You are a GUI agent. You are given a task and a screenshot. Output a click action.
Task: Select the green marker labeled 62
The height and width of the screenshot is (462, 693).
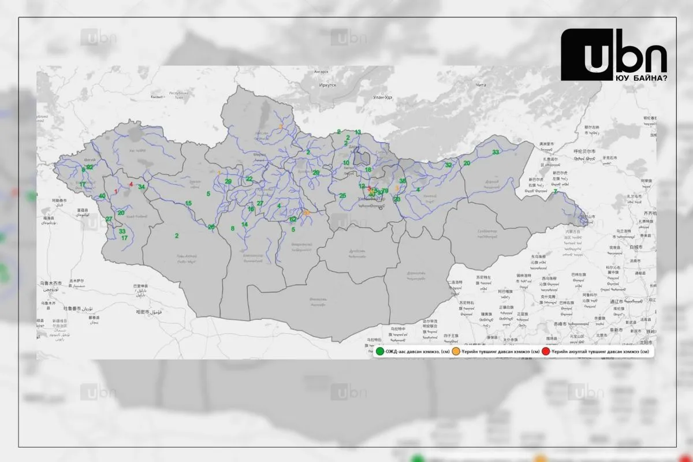tap(293, 219)
